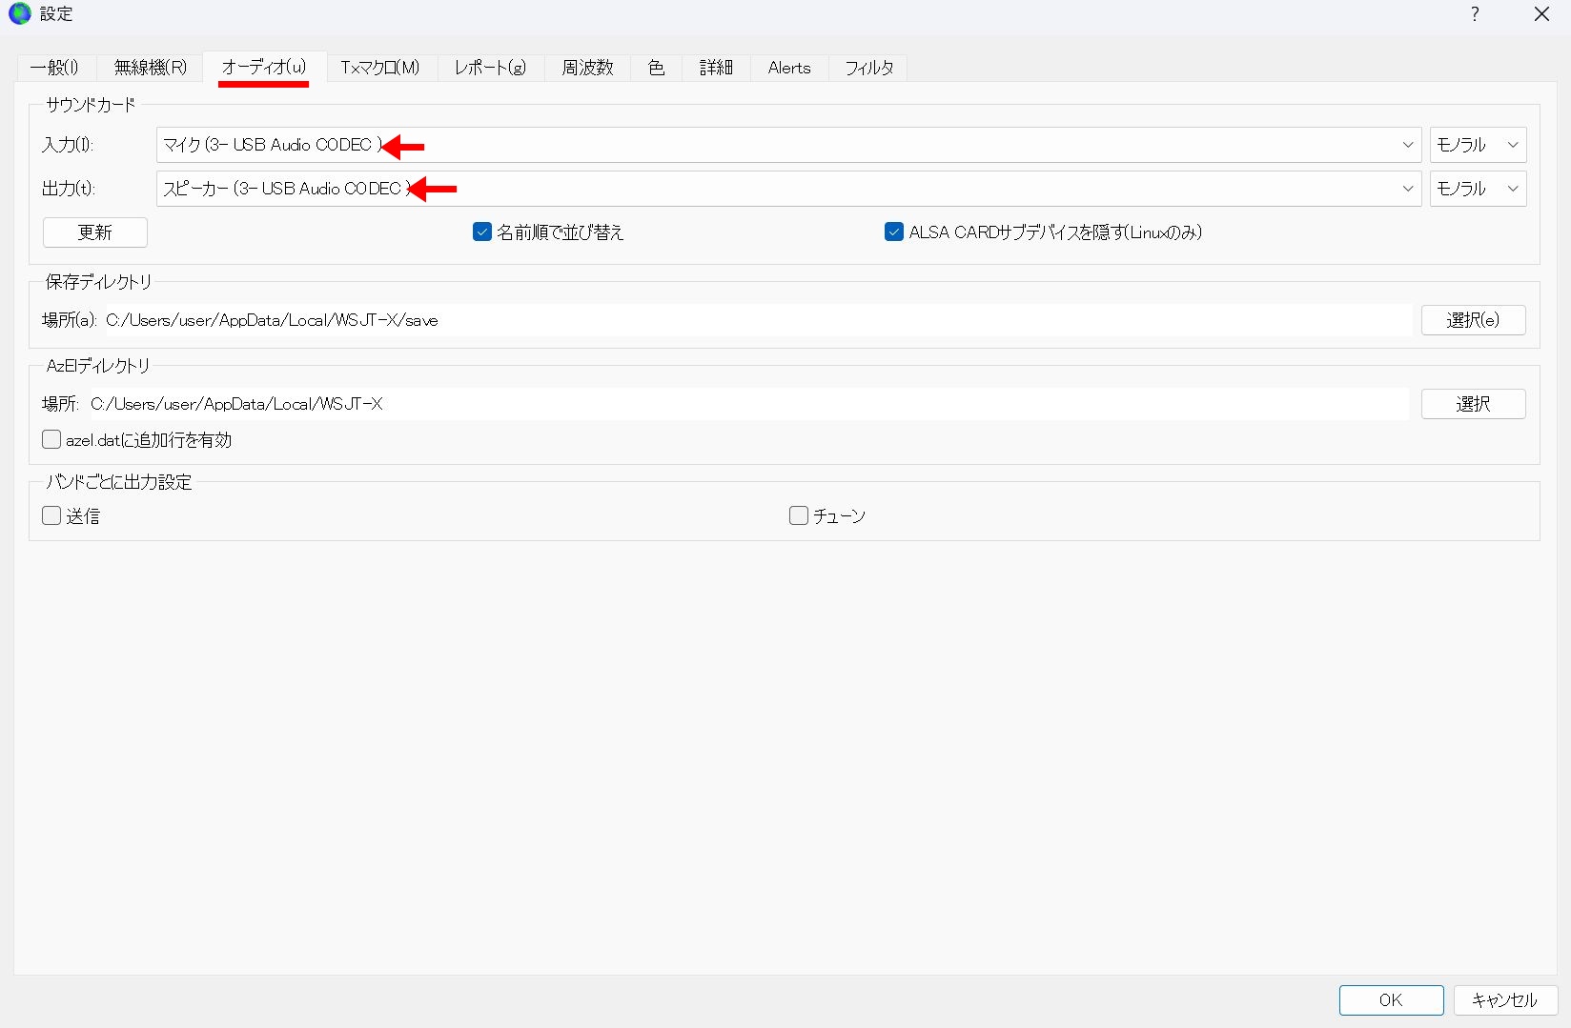This screenshot has width=1571, height=1028.
Task: Enable the 送信 per-band output checkbox
Action: pos(51,516)
